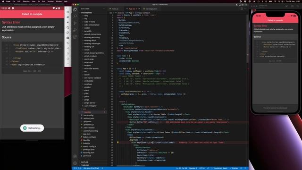This screenshot has width=302, height=170.
Task: Open the Source Control view
Action: coord(75,23)
